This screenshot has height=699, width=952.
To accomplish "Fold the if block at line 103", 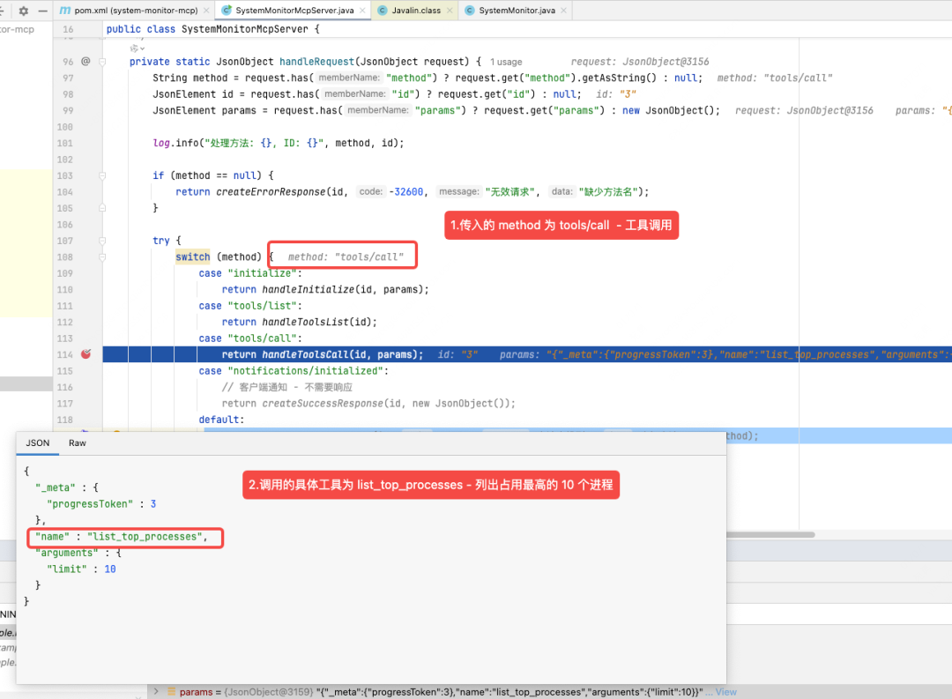I will 103,175.
